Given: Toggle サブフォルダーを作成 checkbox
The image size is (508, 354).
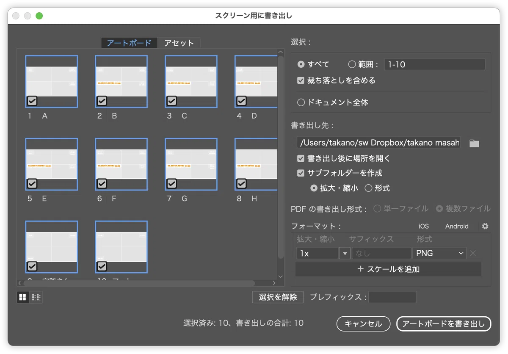Looking at the screenshot, I should [301, 173].
